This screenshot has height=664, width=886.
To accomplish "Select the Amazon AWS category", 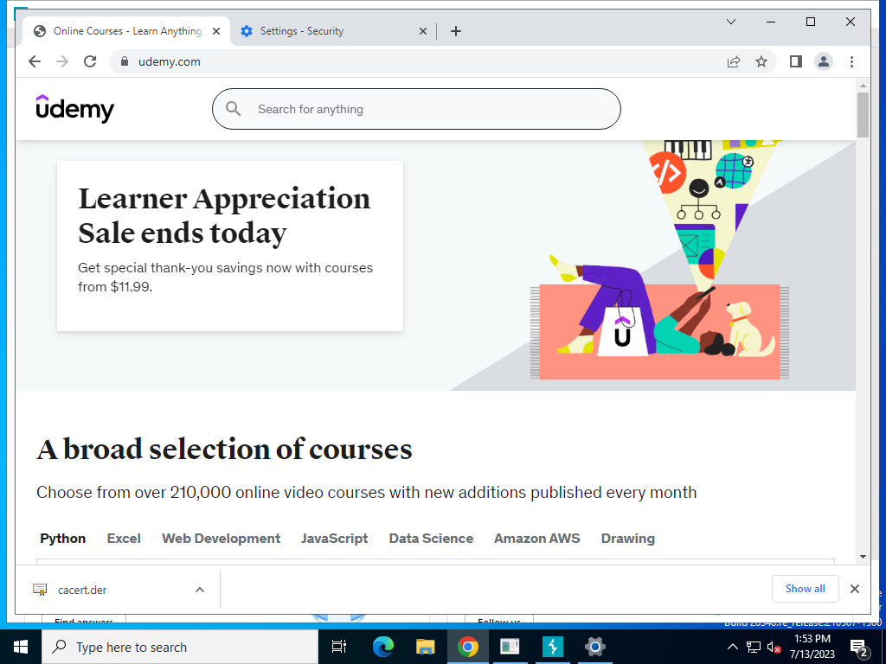I will (536, 539).
